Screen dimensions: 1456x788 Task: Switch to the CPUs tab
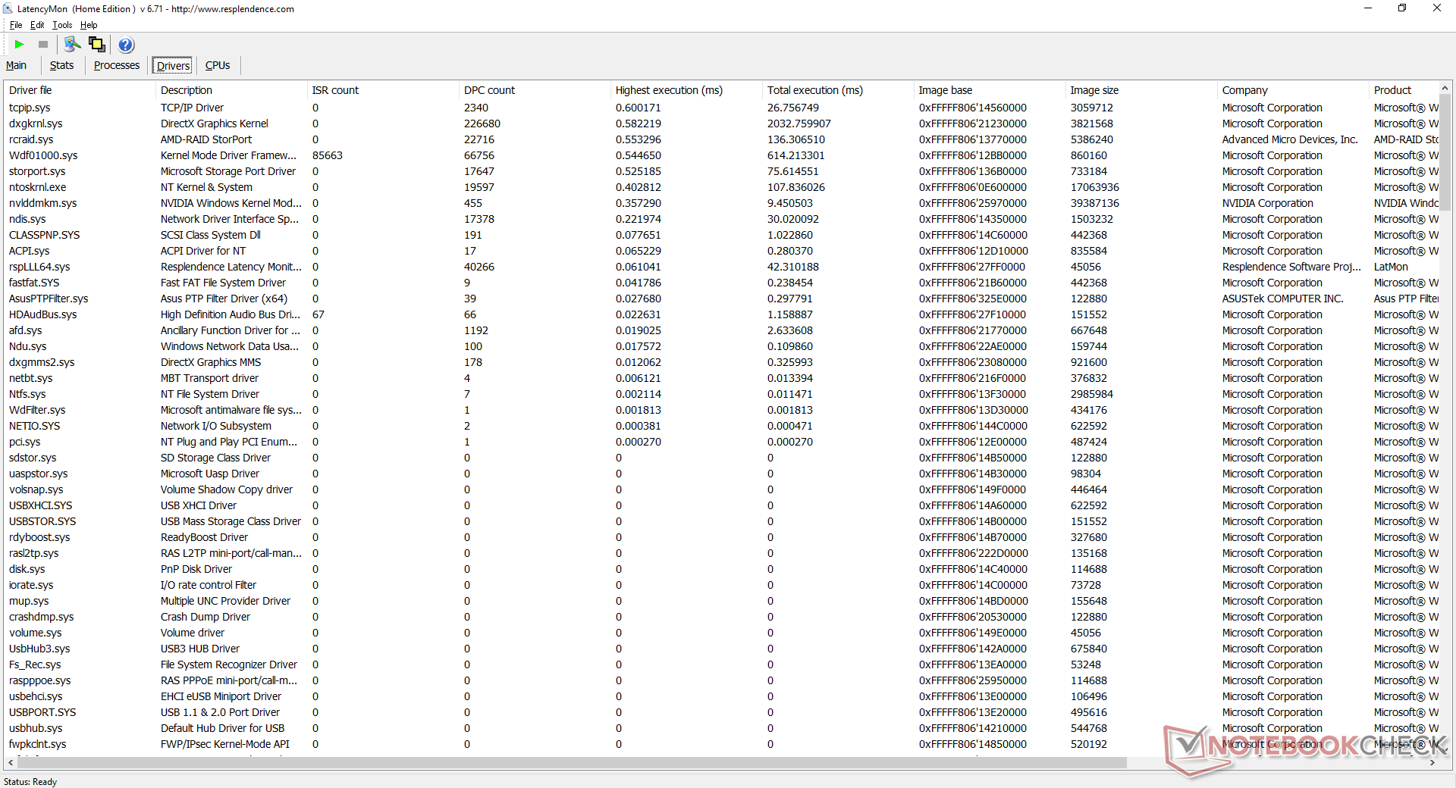tap(218, 65)
